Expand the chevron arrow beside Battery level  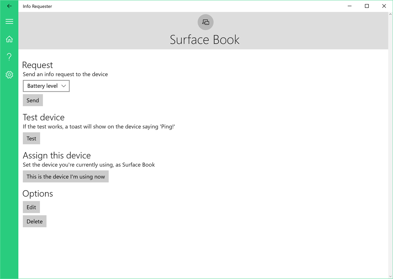(64, 86)
